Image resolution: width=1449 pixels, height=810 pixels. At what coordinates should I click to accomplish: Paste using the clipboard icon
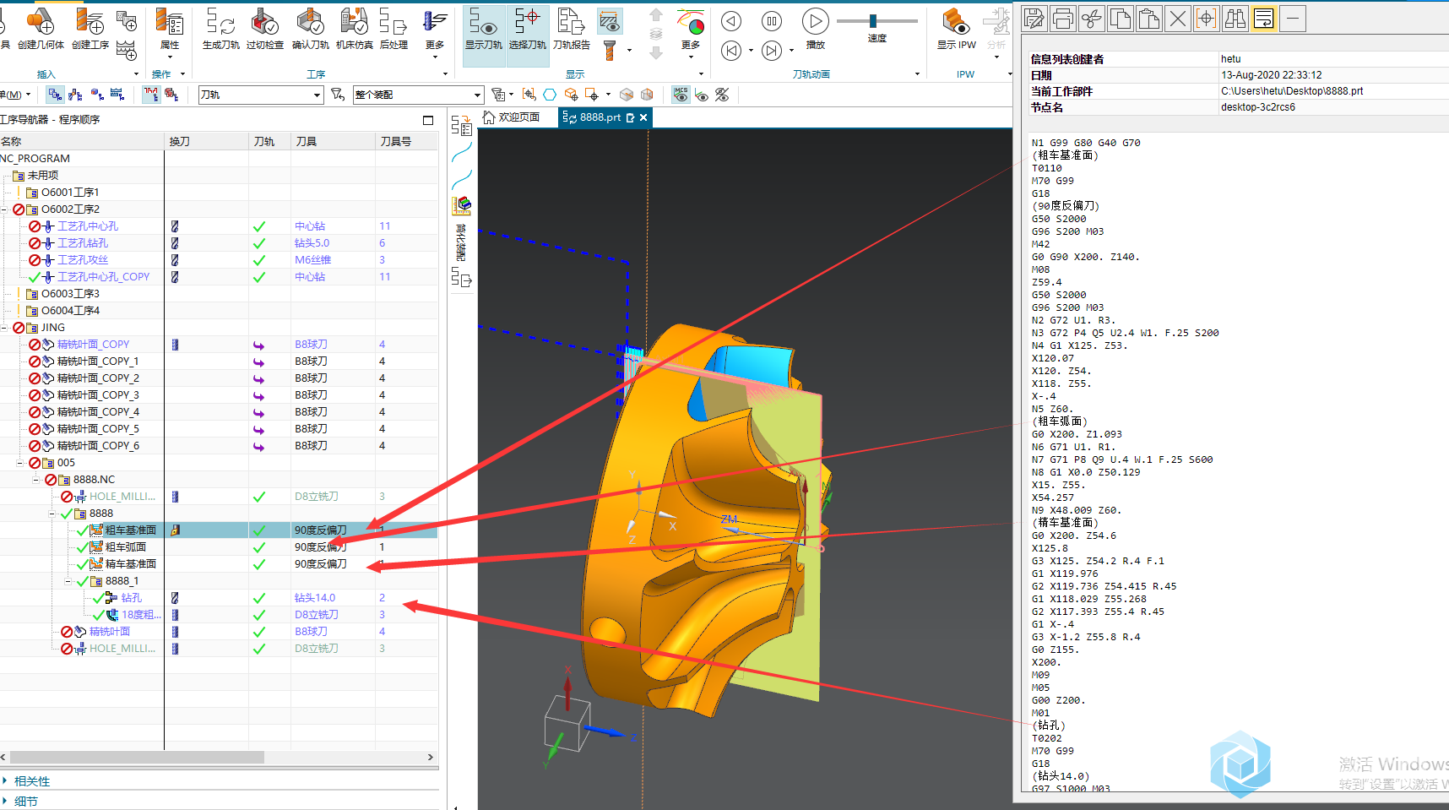pos(1149,18)
